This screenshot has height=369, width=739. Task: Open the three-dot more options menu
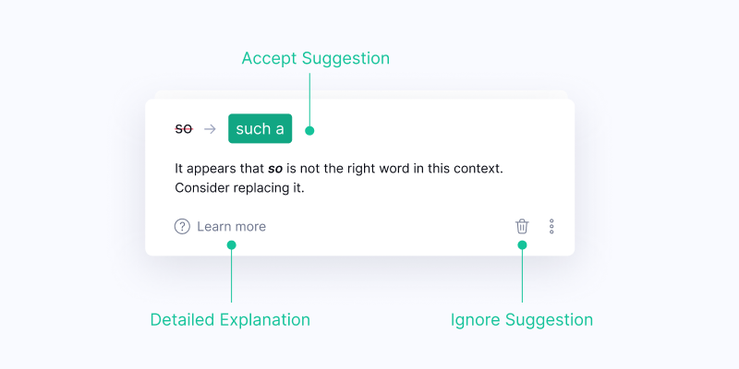point(551,226)
